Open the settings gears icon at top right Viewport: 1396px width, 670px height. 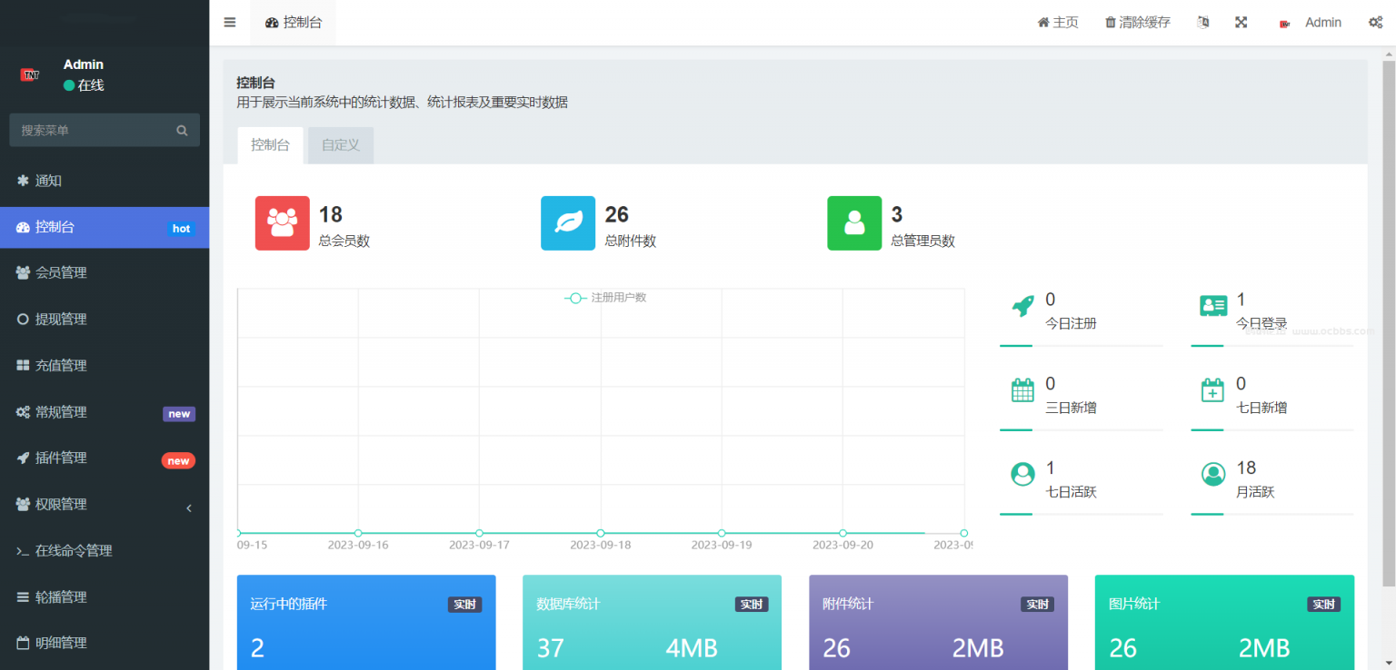coord(1375,23)
